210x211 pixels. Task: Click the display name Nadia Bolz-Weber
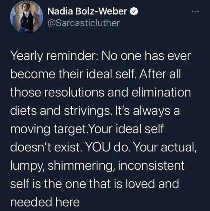point(88,12)
